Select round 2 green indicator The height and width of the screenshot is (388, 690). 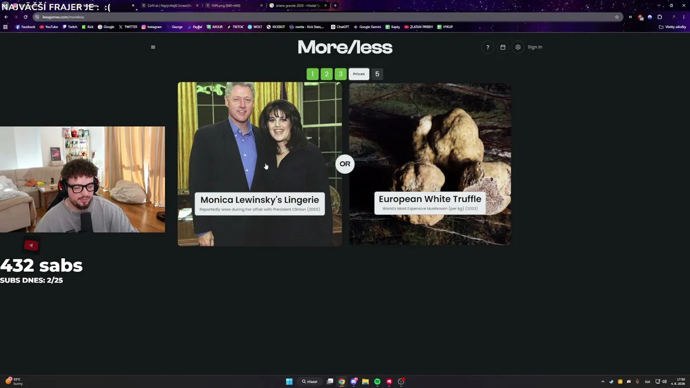pos(327,74)
